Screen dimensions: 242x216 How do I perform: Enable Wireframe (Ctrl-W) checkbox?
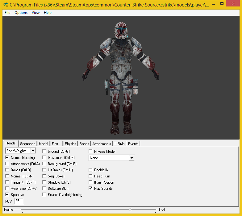point(7,188)
